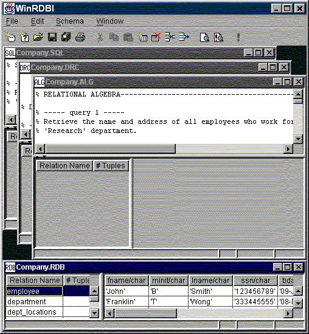Click the Delete Tuple arrow icon
The height and width of the screenshot is (334, 309).
click(184, 37)
